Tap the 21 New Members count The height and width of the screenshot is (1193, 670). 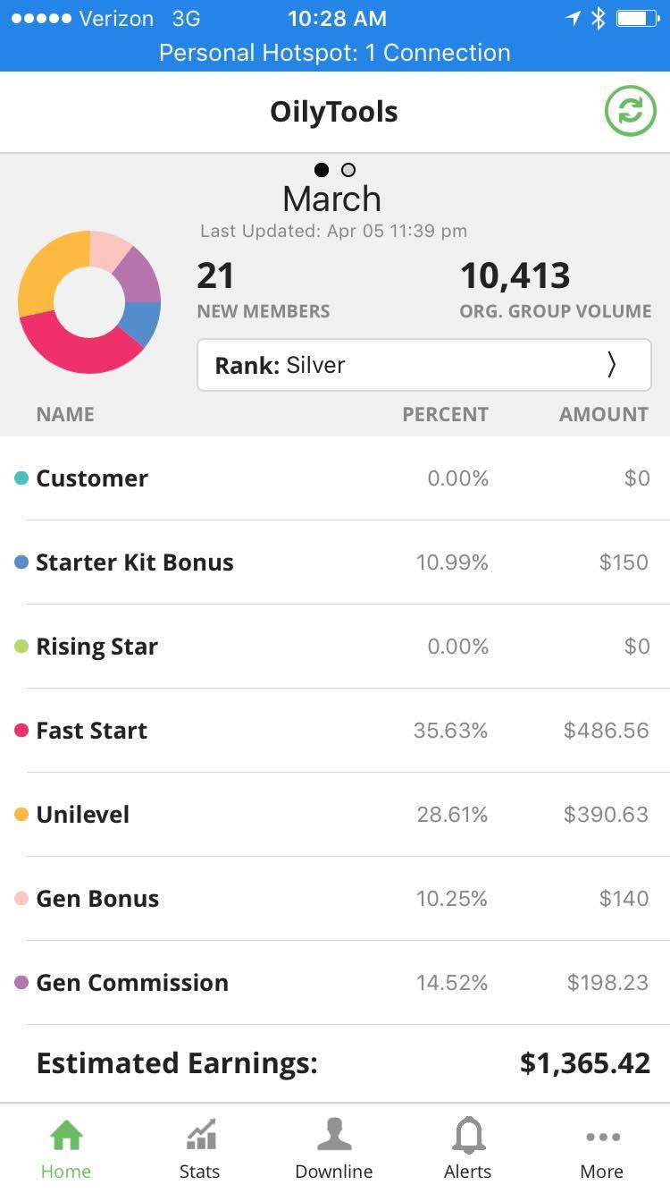click(x=216, y=276)
